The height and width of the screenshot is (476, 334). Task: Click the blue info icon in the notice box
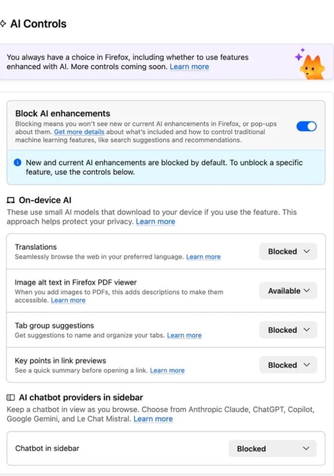[18, 163]
